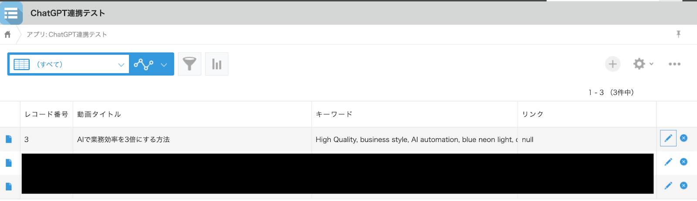Add a new record with plus icon
This screenshot has width=697, height=201.
(612, 64)
